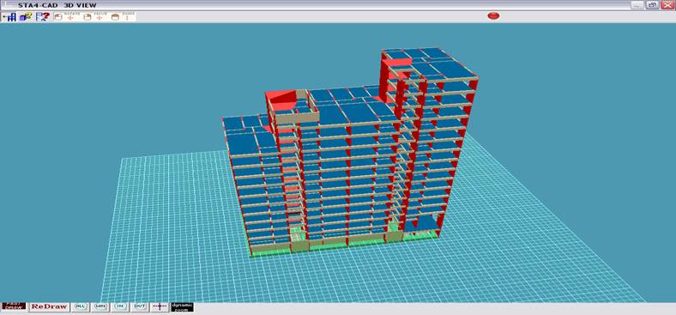Click the zoom window button
Viewport: 676px width, 315px height.
point(101,306)
